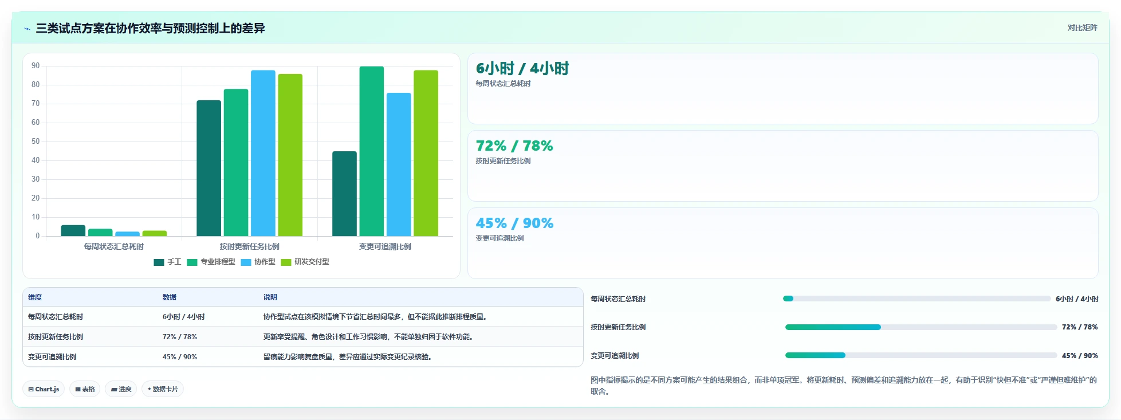Click the 72% / 78% data card value
Screen dimensions: 1121x420
coord(514,146)
